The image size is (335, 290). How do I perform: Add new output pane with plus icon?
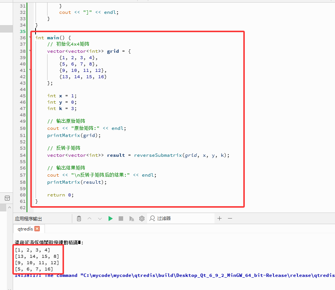219,218
